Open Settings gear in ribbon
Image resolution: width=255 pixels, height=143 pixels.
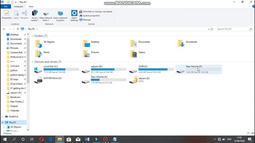[x=74, y=15]
